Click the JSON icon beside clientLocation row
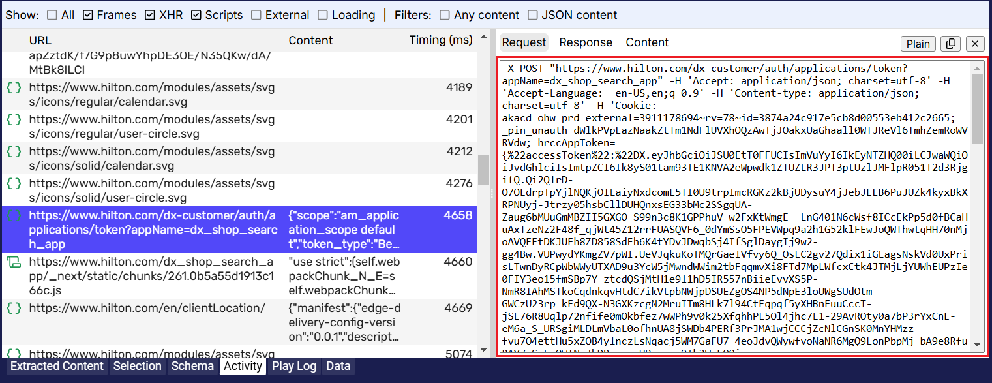Screen dimensions: 992x383 (14, 308)
